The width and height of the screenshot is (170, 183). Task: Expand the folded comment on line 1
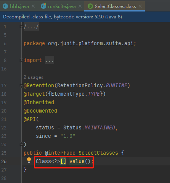click(21, 26)
